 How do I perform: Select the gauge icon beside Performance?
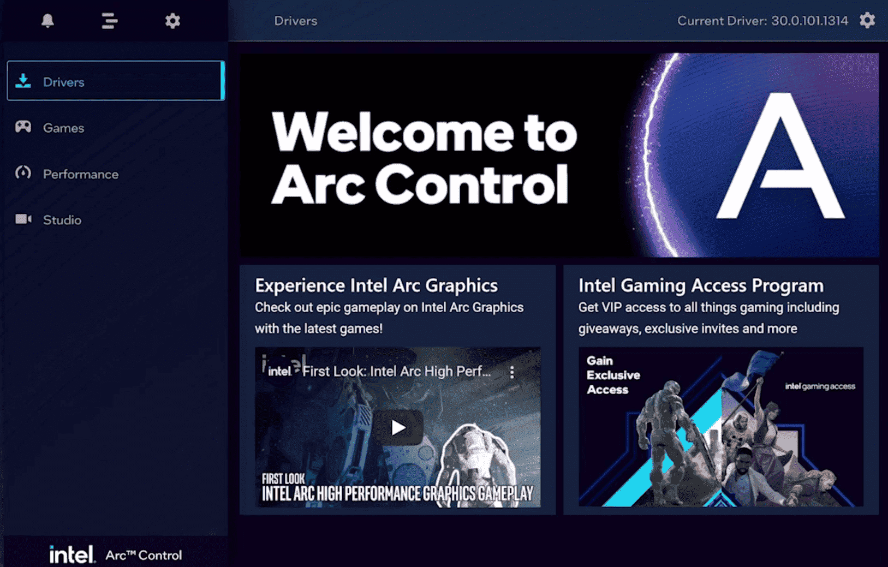pos(23,174)
